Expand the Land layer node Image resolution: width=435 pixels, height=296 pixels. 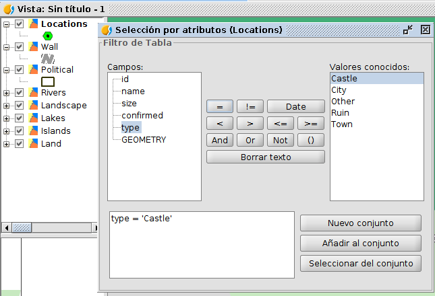[x=7, y=144]
